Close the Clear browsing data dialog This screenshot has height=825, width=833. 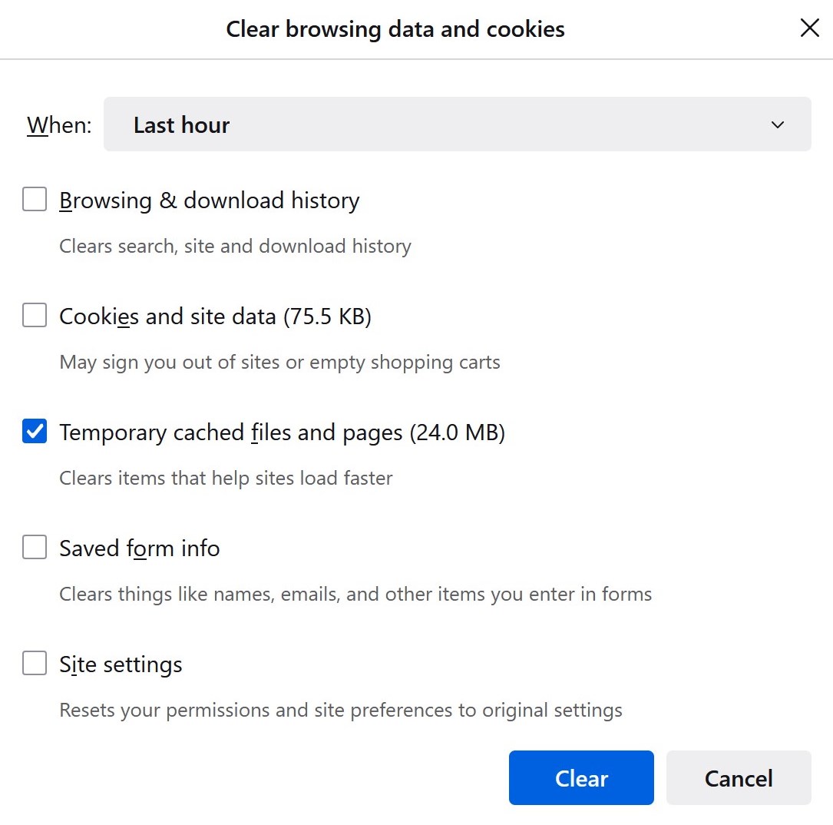[809, 29]
